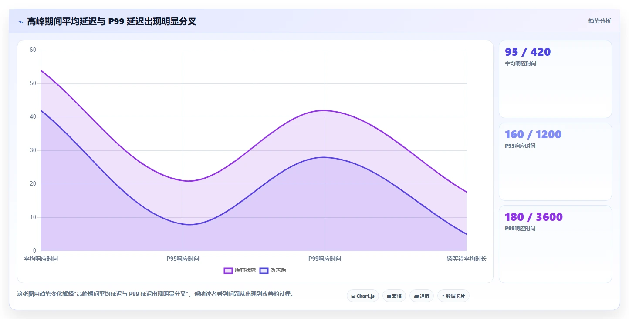
Task: Click the 锁等待平均时长 x-axis label
Action: click(467, 259)
